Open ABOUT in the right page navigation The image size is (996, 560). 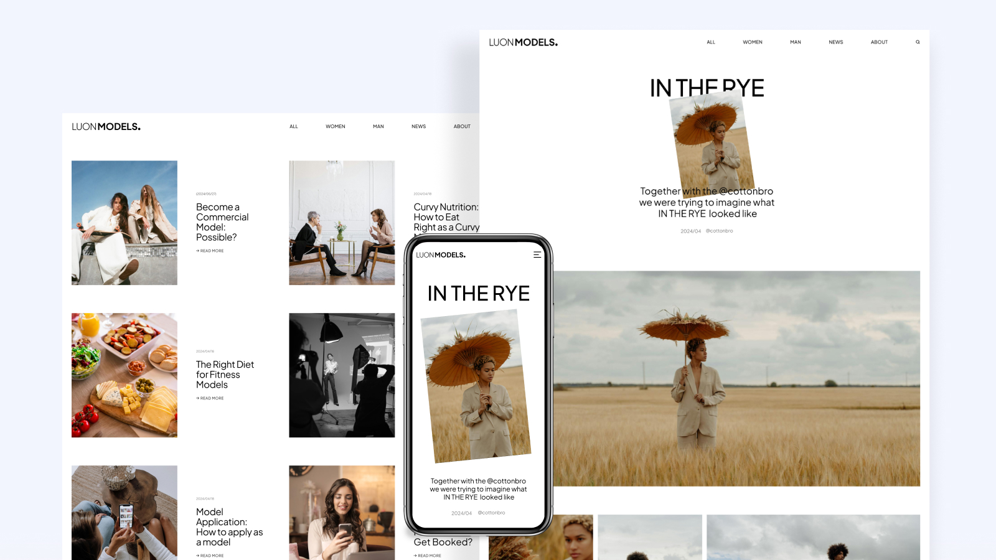(879, 42)
